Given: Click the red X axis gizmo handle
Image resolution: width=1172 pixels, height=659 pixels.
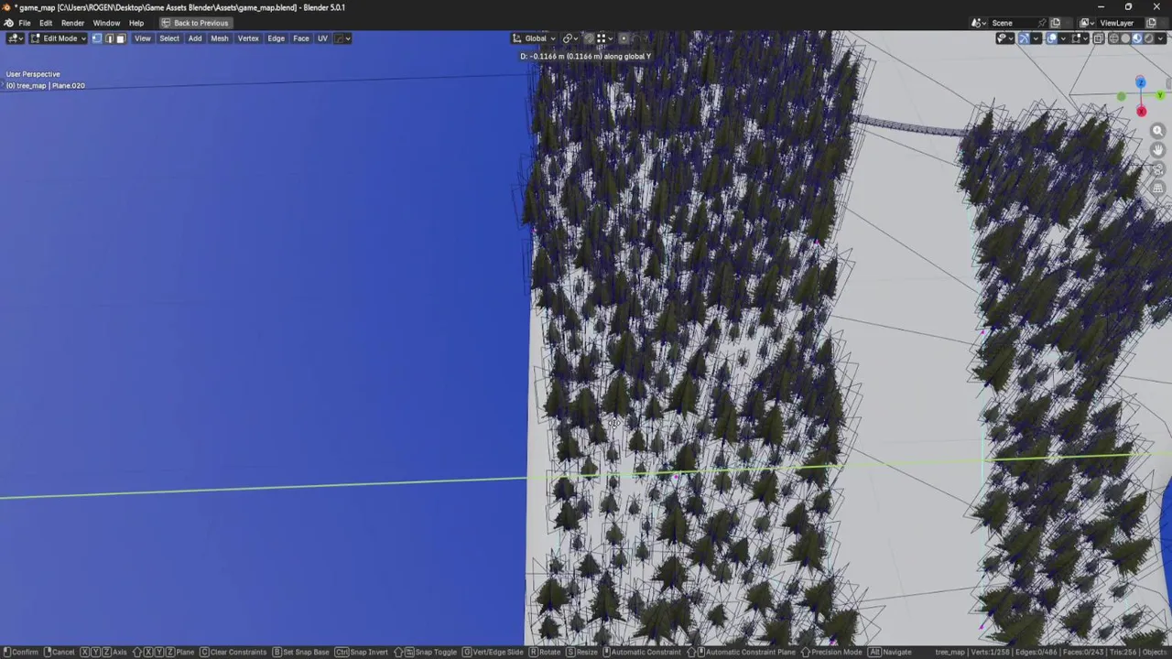Looking at the screenshot, I should pyautogui.click(x=1141, y=111).
